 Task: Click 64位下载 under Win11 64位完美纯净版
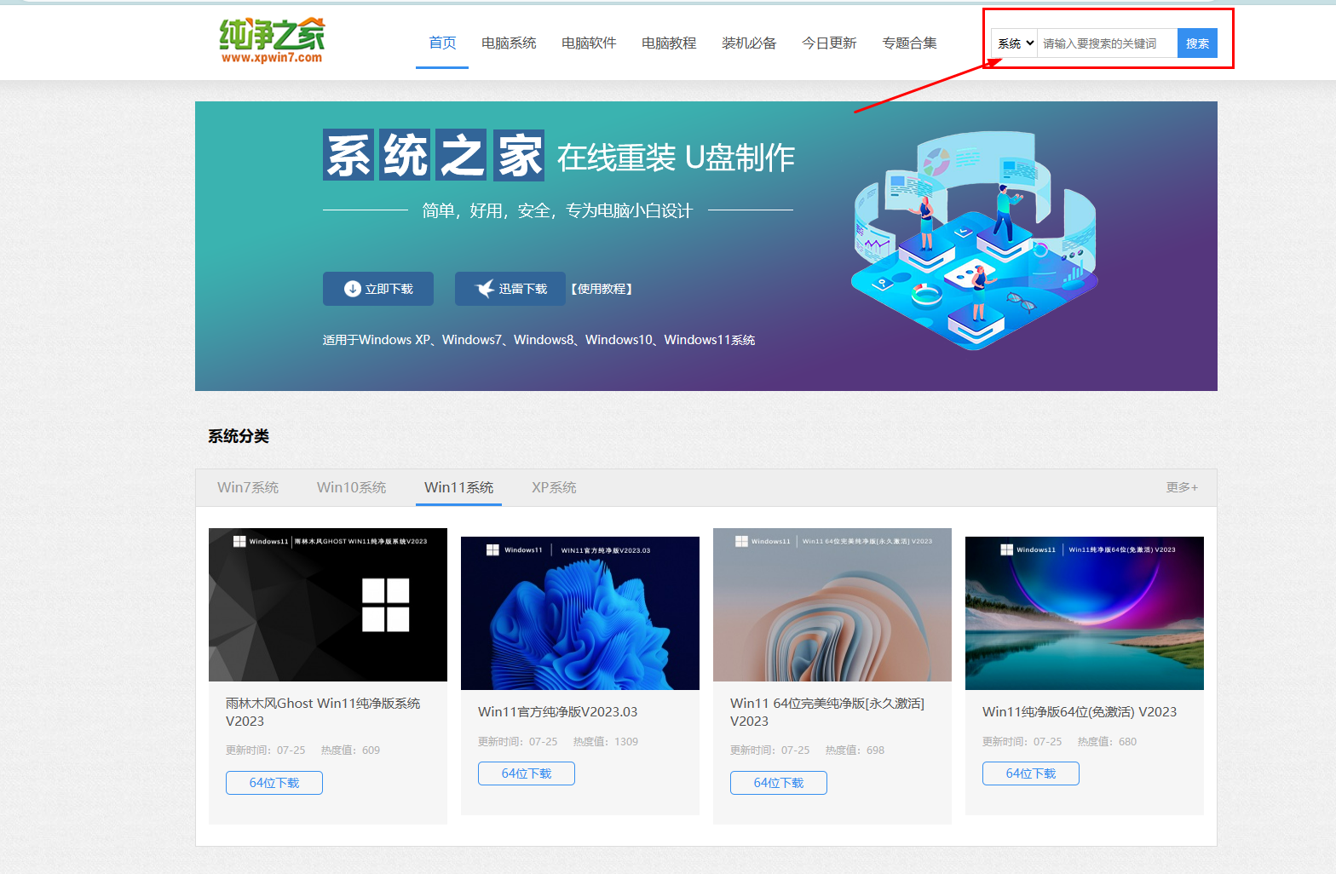point(779,783)
